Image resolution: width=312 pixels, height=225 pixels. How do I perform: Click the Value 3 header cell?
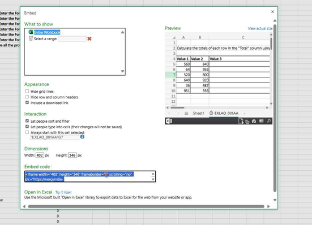tap(240, 59)
